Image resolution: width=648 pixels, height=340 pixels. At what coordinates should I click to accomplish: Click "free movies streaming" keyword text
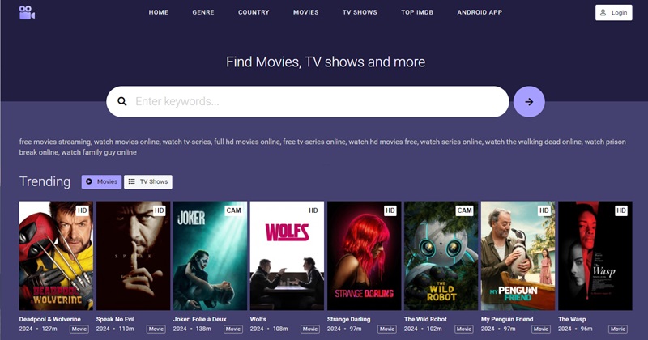click(x=55, y=142)
